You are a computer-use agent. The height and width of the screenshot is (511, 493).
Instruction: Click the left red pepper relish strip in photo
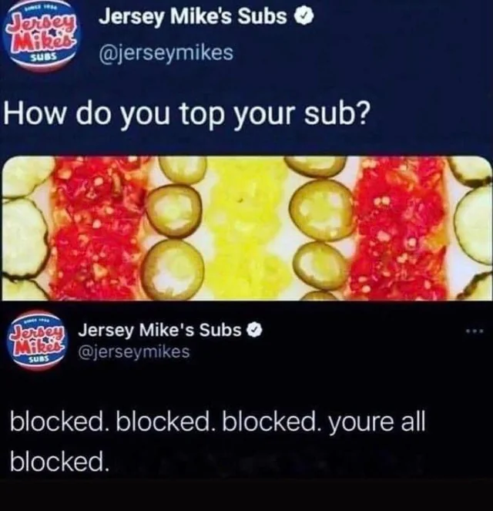[98, 228]
